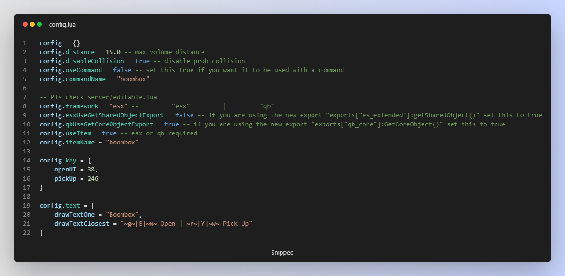Click the opening brace of config.text
This screenshot has height=276, width=565.
93,206
